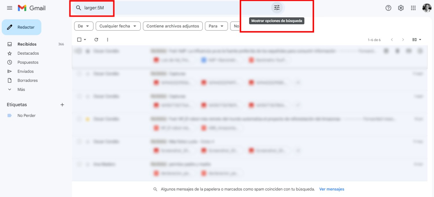Select the No Perder label
This screenshot has width=434, height=197.
26,115
